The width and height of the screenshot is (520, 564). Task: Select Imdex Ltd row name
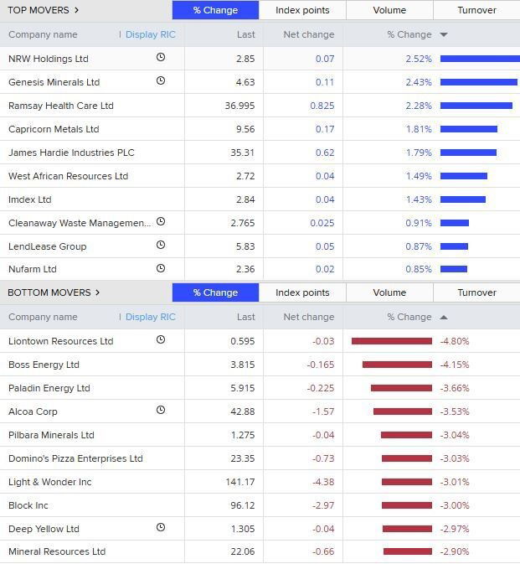[30, 199]
